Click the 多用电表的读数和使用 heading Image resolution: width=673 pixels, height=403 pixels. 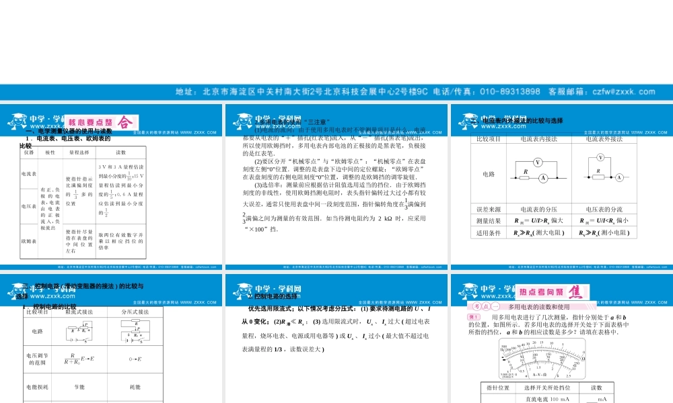[x=538, y=307]
